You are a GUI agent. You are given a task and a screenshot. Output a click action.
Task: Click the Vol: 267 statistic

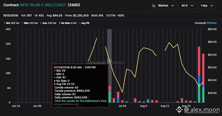pos(26,15)
